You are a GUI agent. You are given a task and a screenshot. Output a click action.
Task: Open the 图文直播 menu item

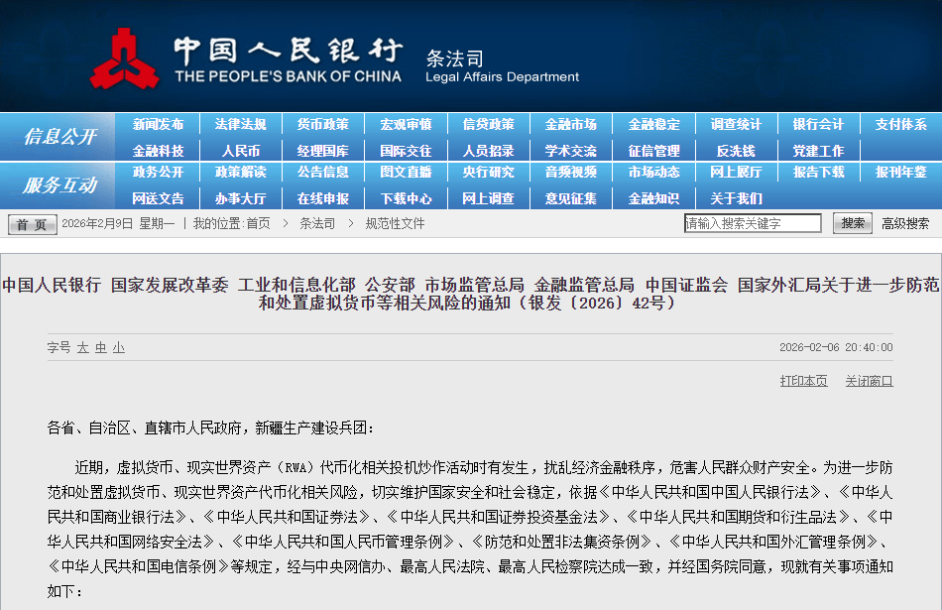coord(407,172)
